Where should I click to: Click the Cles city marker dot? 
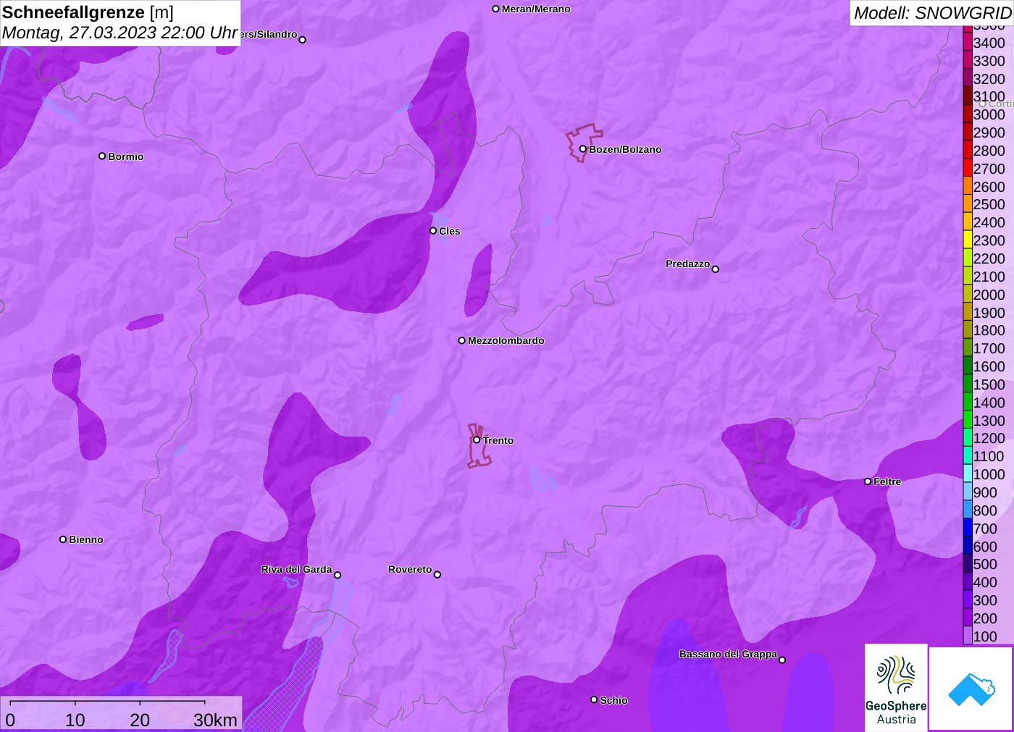[433, 231]
